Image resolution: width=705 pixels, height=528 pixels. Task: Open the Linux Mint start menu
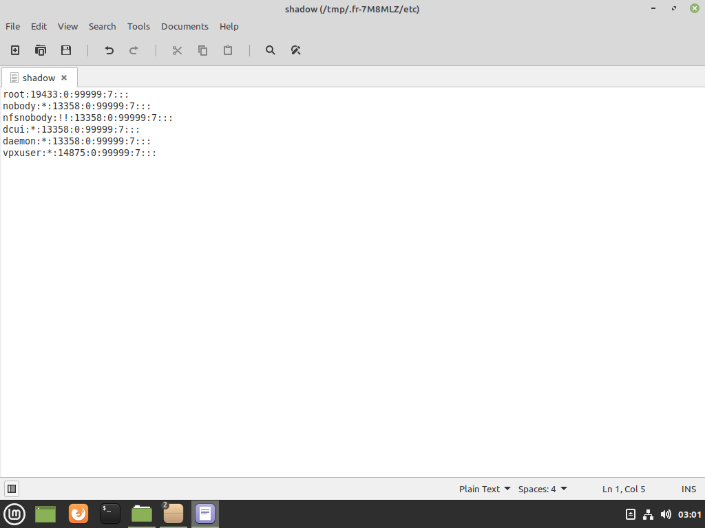pos(14,514)
